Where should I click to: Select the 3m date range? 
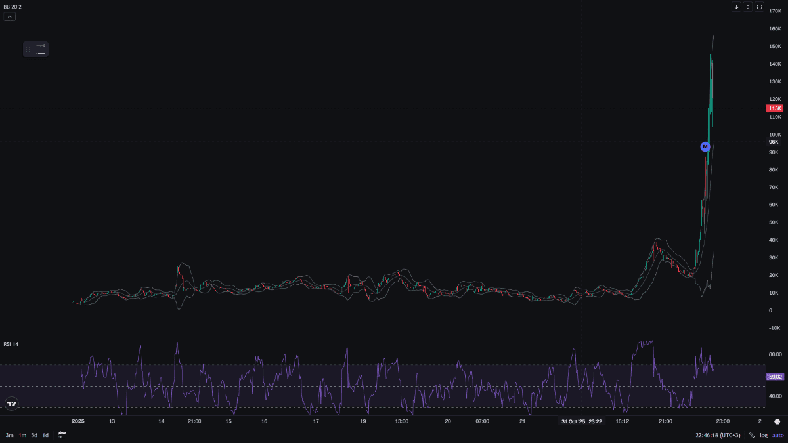pyautogui.click(x=10, y=435)
